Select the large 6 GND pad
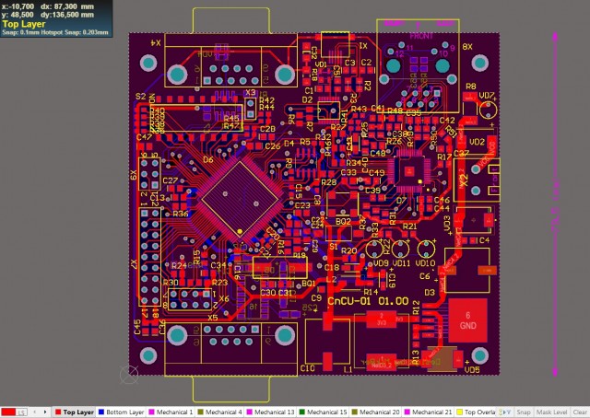590x418 pixels. tap(467, 320)
